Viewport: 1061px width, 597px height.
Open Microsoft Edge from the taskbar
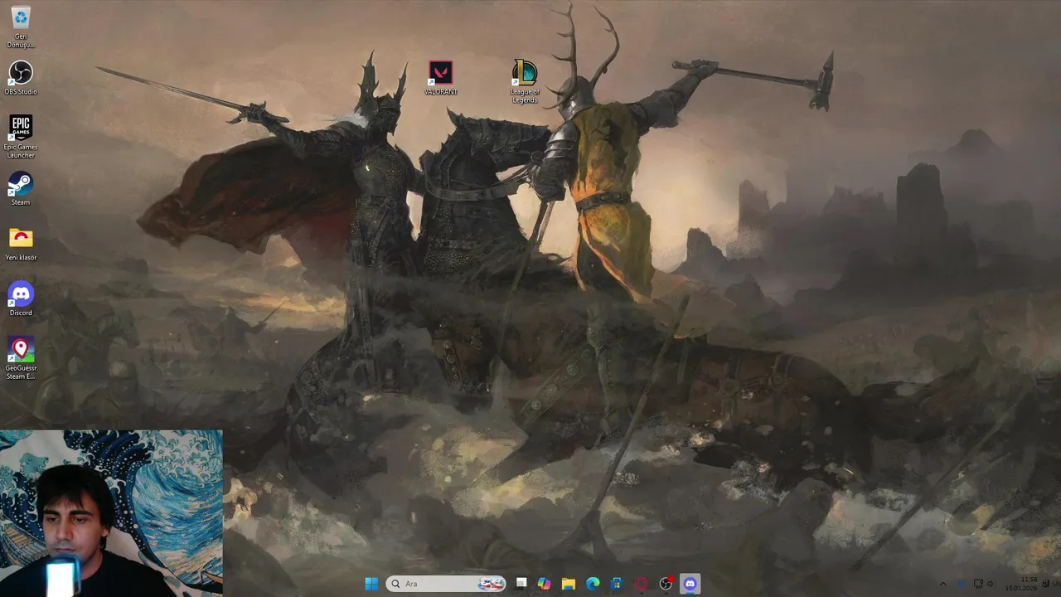point(593,584)
